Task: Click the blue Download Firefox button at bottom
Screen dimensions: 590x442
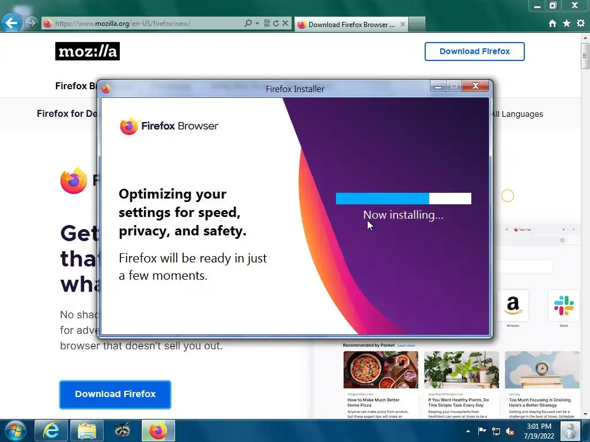Action: [x=115, y=394]
